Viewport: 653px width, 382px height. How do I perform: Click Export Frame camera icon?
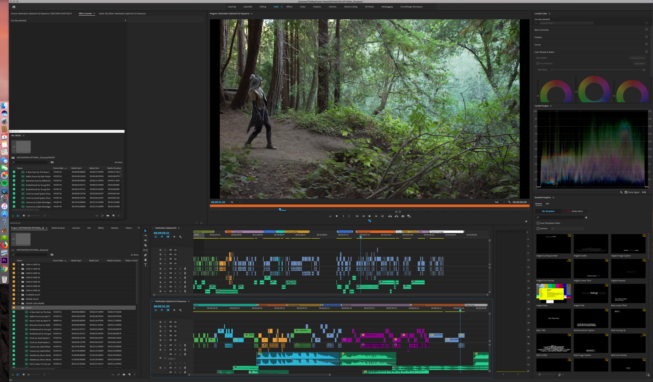click(403, 216)
